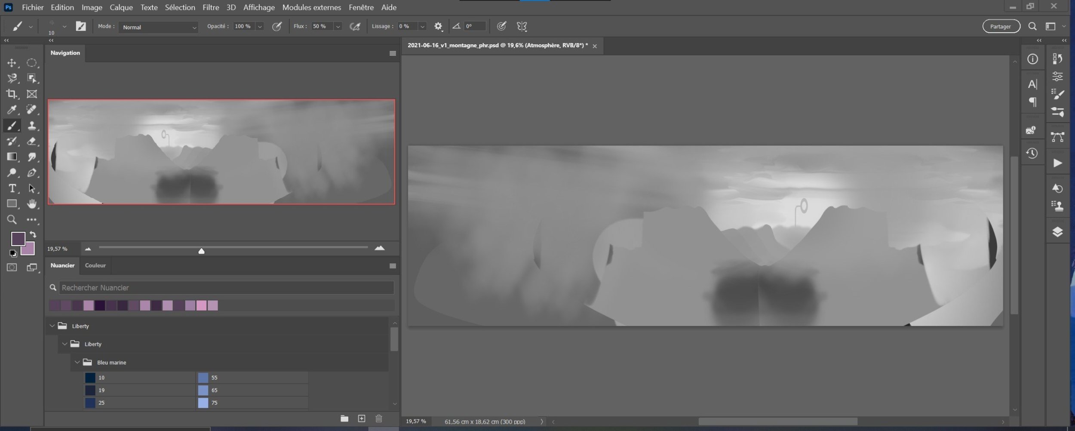Open the History panel icon
This screenshot has width=1075, height=431.
[x=1032, y=154]
